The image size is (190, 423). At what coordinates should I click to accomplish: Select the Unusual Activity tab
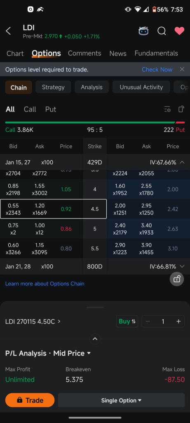[x=141, y=87]
